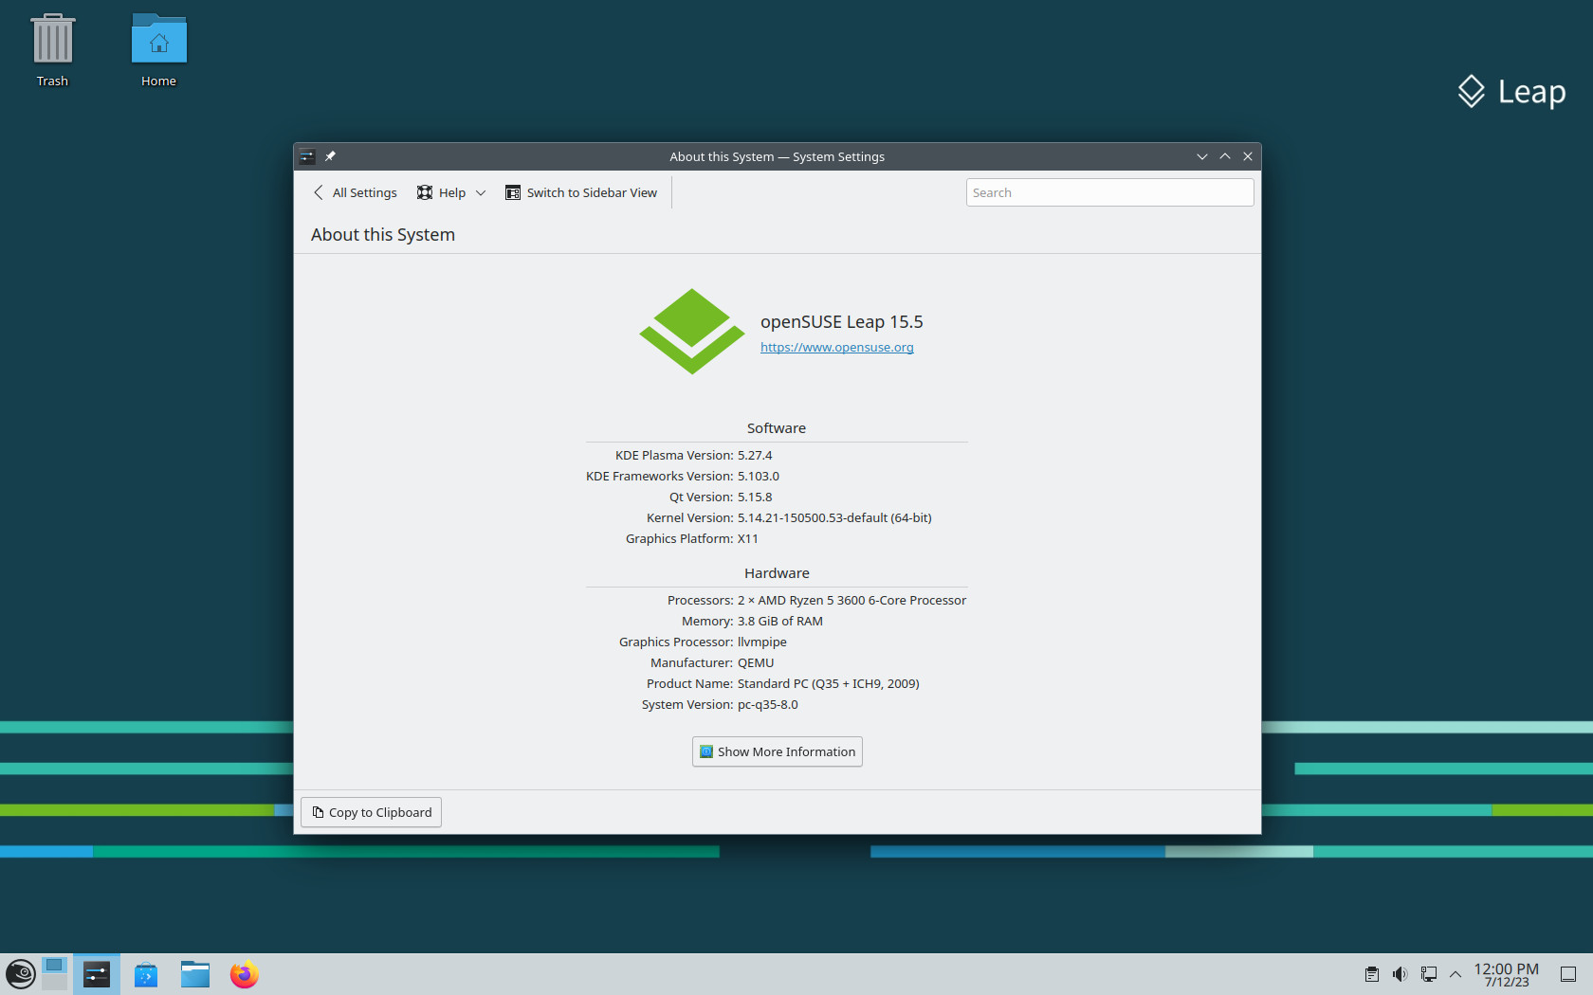Image resolution: width=1593 pixels, height=995 pixels.
Task: Open the Home folder desktop icon
Action: (158, 50)
